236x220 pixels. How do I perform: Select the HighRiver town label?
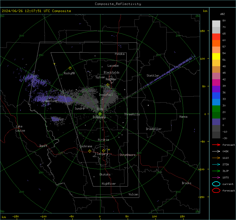pyautogui.click(x=109, y=184)
